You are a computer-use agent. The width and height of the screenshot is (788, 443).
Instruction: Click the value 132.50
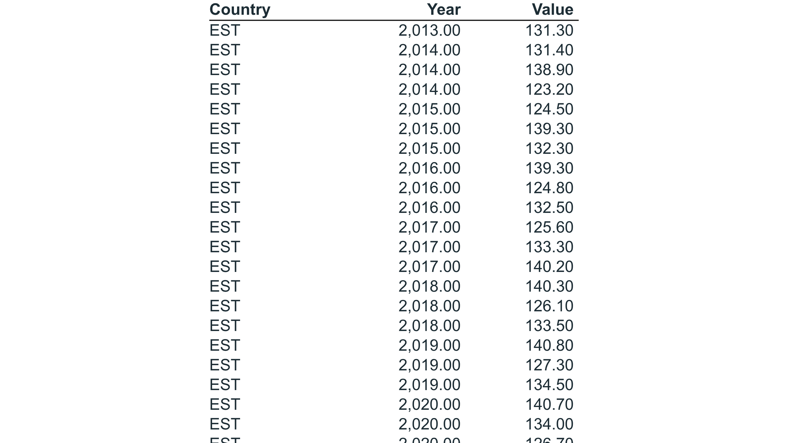pos(549,208)
